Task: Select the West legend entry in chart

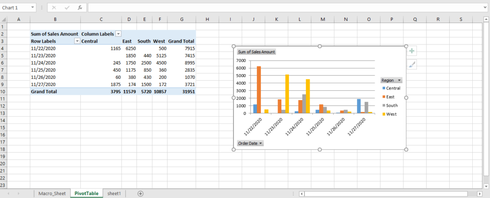Action: click(392, 114)
